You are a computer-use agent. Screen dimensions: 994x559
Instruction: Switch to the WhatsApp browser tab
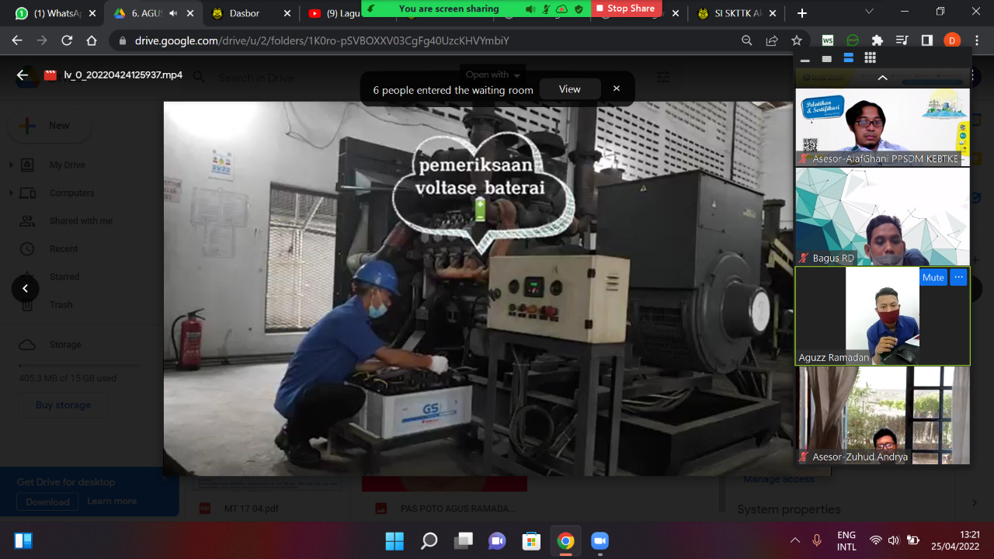(54, 13)
